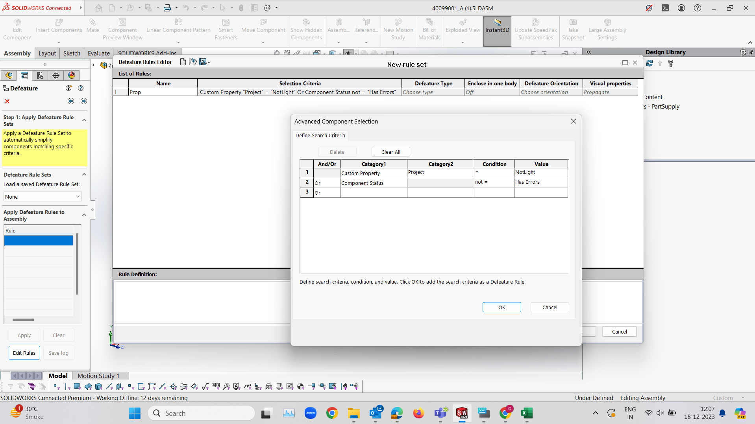The image size is (755, 424).
Task: Switch to the Evaluate tab
Action: (99, 53)
